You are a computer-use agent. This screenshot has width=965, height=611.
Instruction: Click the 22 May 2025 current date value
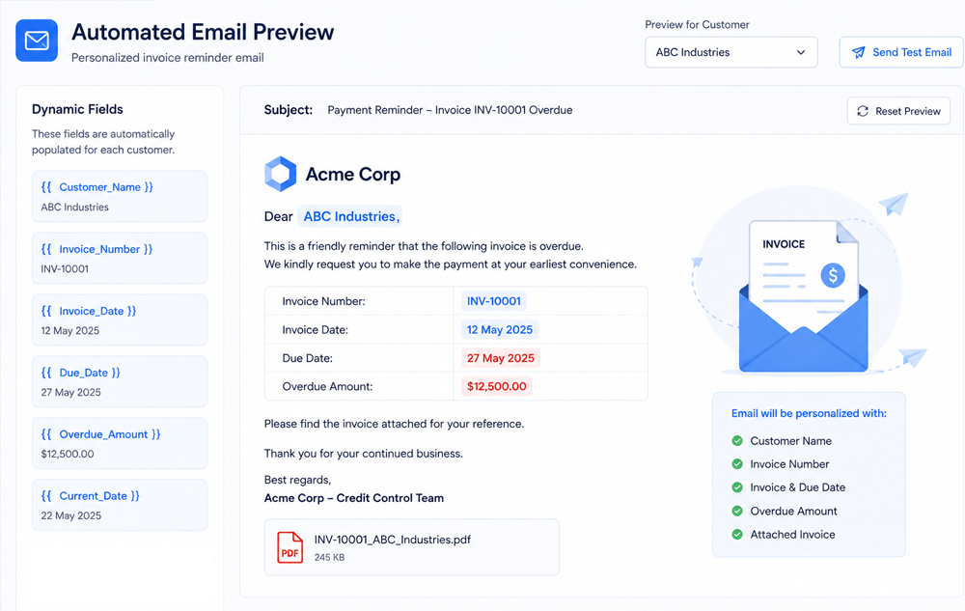coord(71,515)
